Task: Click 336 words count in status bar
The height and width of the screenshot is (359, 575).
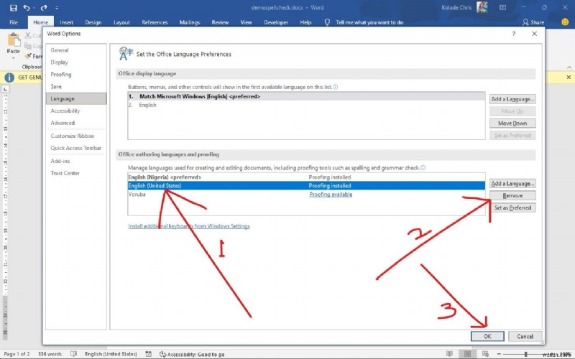Action: (x=50, y=354)
